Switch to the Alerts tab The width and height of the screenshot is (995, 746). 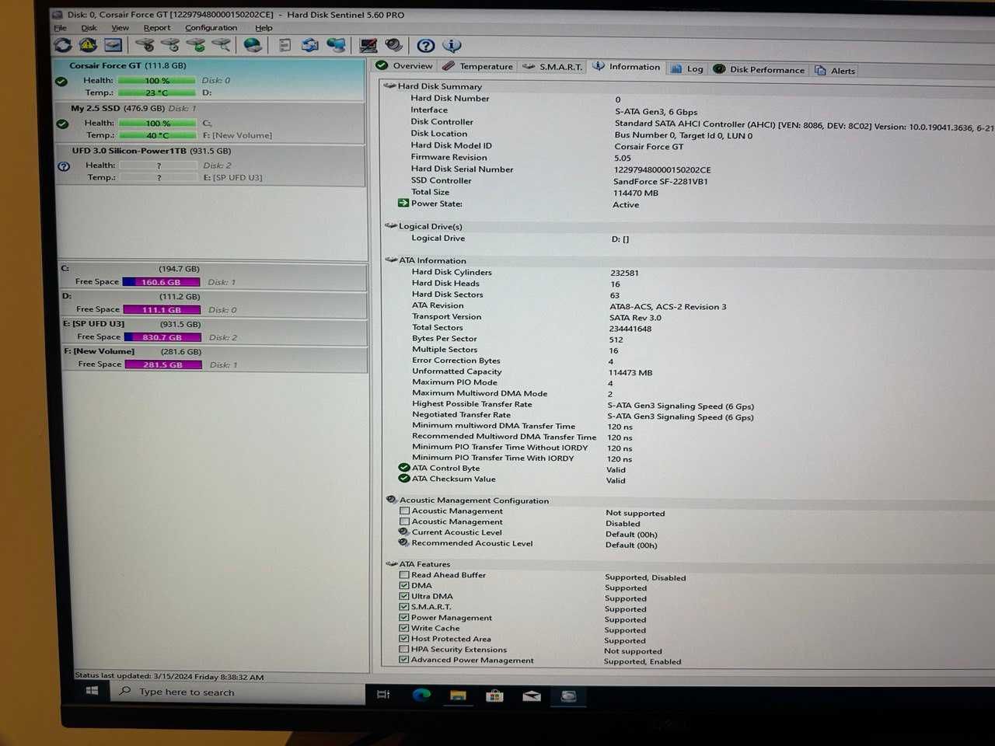coord(836,71)
